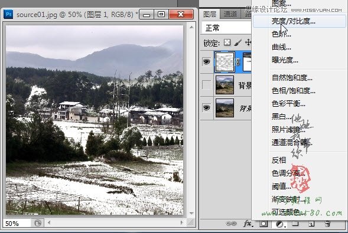The height and width of the screenshot is (233, 348).
Task: Switch to the 通道 tab
Action: (230, 14)
